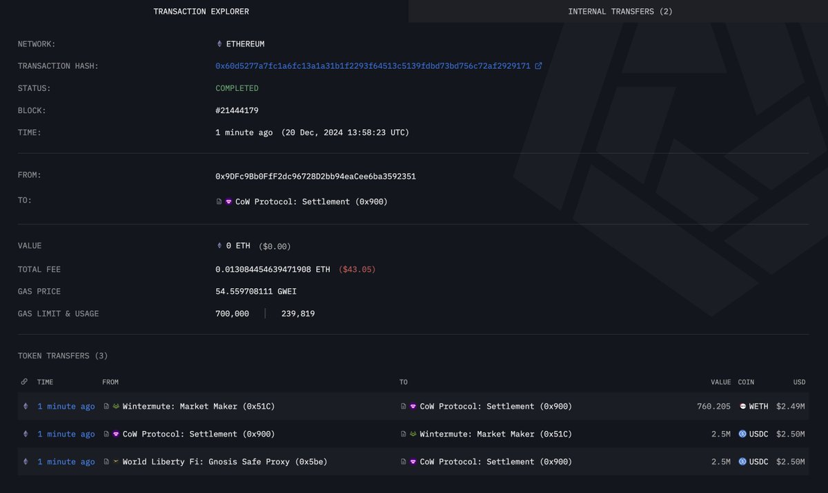
Task: Switch to the Internal Transfers tab
Action: pos(619,11)
